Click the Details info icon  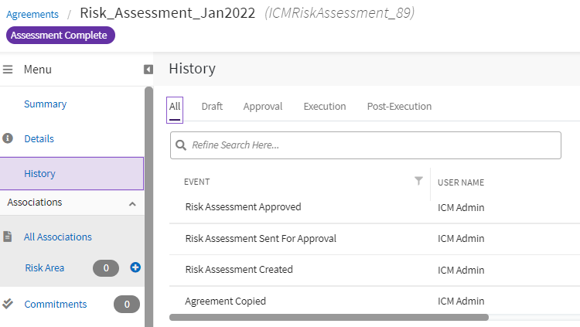(x=8, y=138)
